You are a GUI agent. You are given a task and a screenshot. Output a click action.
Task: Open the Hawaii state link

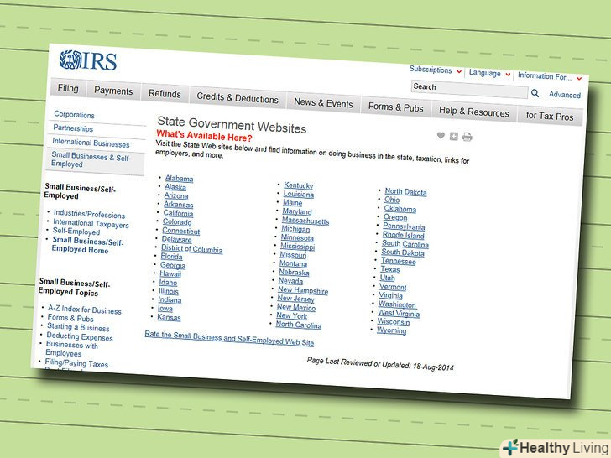click(170, 273)
